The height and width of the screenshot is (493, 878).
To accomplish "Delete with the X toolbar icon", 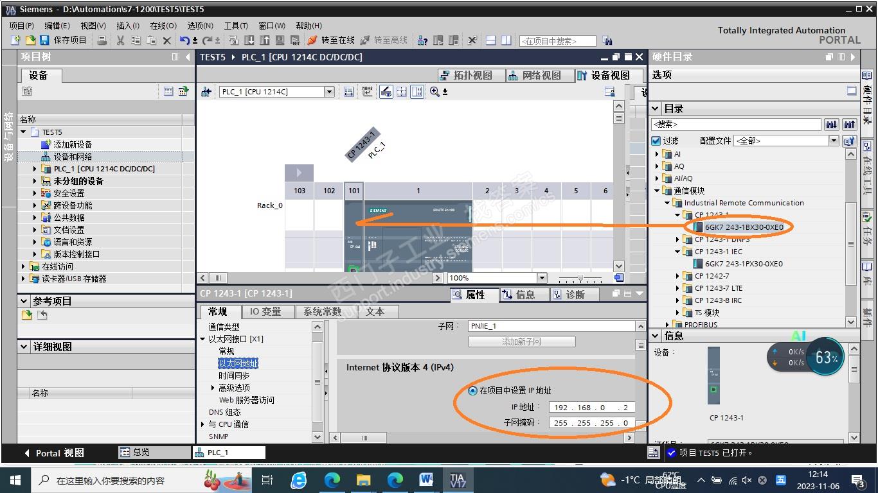I will click(x=167, y=40).
